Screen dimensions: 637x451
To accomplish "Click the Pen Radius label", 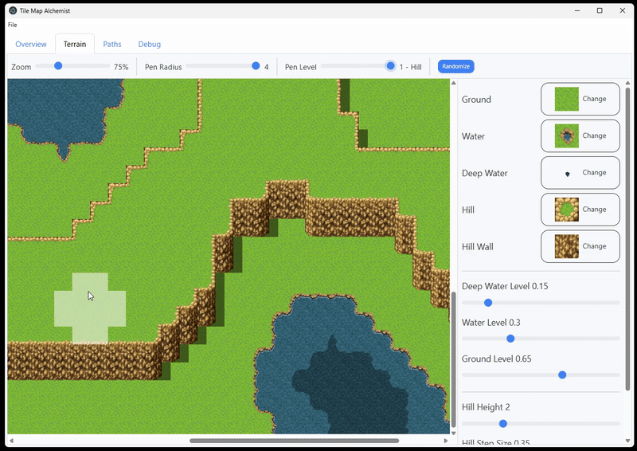I will point(163,67).
